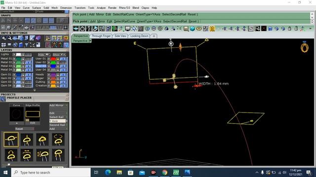Click the Profile Placer bottom slider handle
The image size is (316, 177).
click(9, 165)
